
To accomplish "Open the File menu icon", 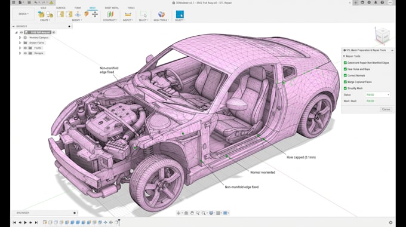I will click(x=20, y=2).
